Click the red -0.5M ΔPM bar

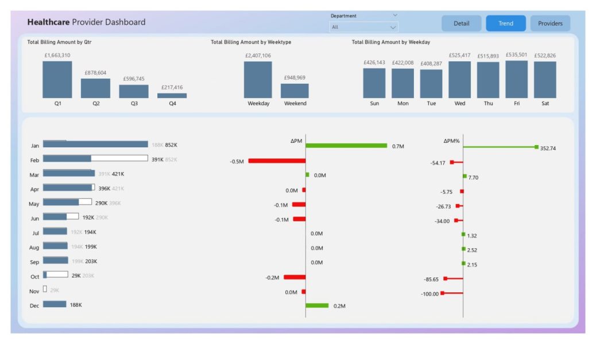pos(277,161)
